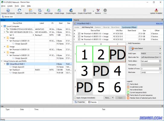Click the Parents panel close icon
The height and width of the screenshot is (121, 164).
pyautogui.click(x=162, y=20)
